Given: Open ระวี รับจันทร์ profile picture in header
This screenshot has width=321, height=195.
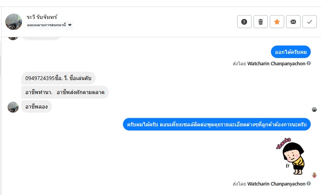Looking at the screenshot, I should tap(14, 22).
